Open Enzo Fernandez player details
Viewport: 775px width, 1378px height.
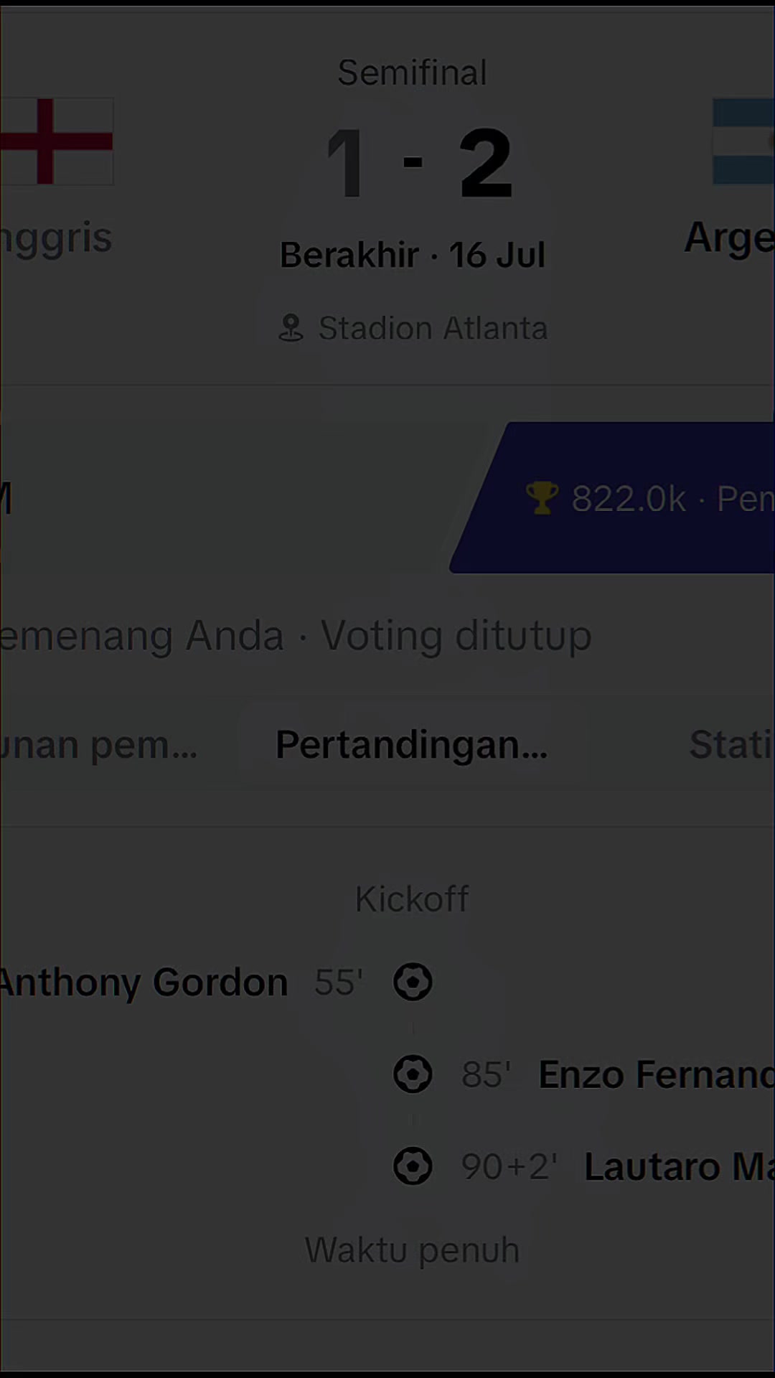[657, 1074]
